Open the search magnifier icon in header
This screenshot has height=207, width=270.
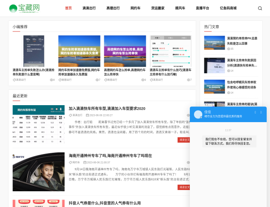(260, 8)
